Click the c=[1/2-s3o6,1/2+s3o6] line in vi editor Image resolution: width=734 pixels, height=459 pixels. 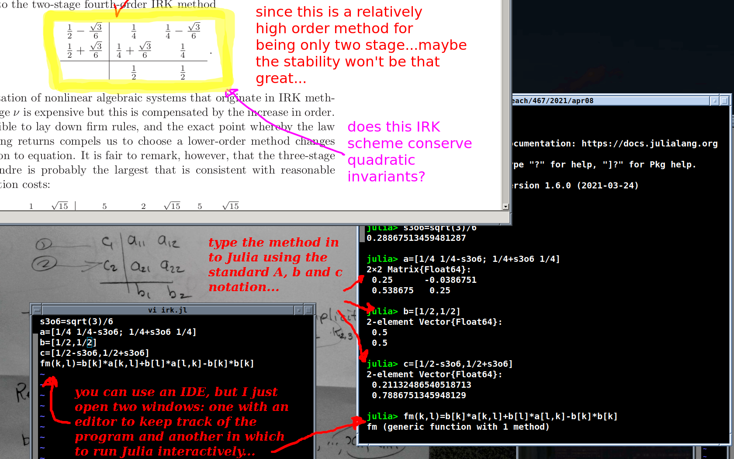[94, 353]
